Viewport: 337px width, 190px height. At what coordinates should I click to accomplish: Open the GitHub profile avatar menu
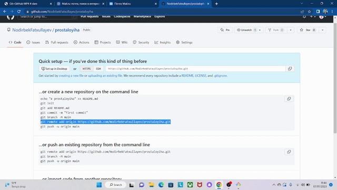[x=323, y=17]
